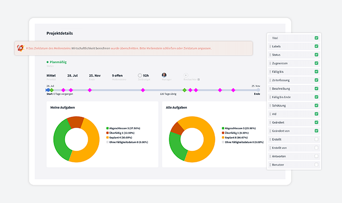Uncheck the Geändert von checkbox
Image resolution: width=342 pixels, height=203 pixels.
pyautogui.click(x=316, y=131)
